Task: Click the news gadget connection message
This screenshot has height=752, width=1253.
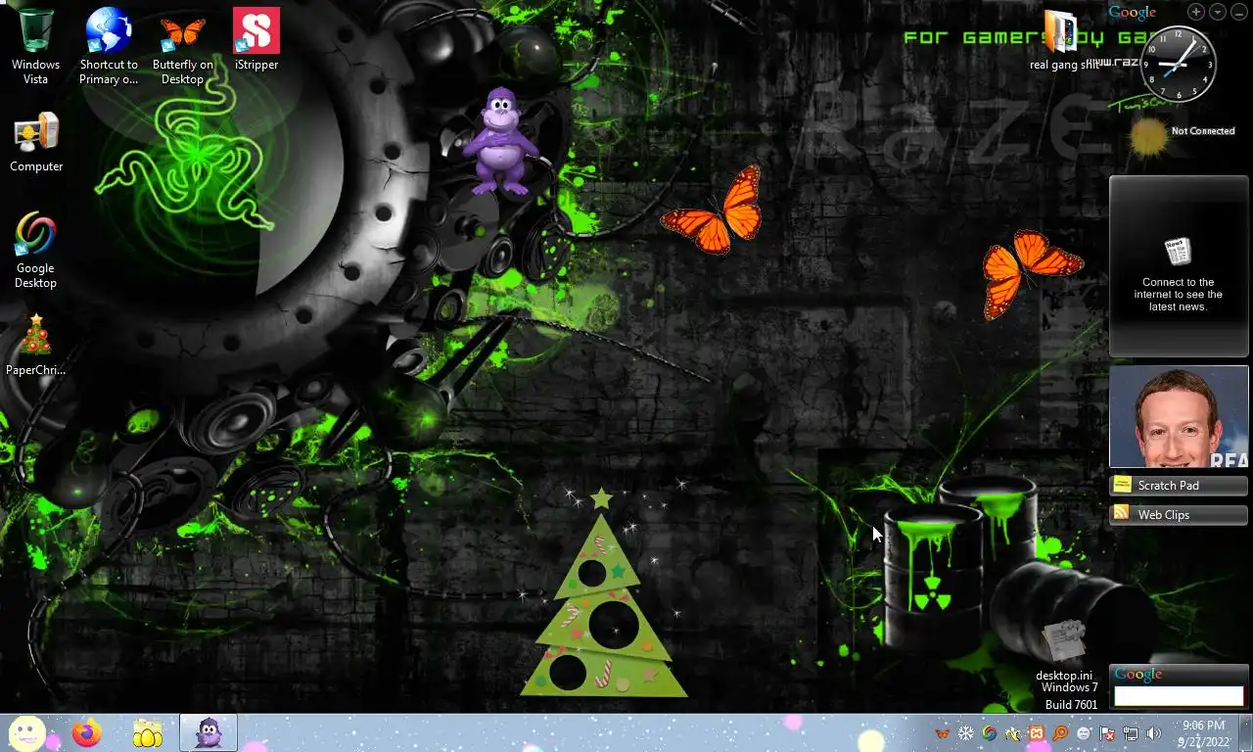Action: (1179, 294)
